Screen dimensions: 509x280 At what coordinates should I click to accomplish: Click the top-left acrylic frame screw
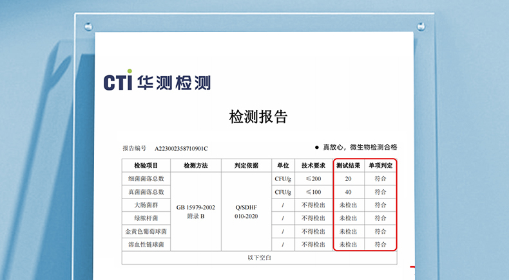[x=88, y=27]
